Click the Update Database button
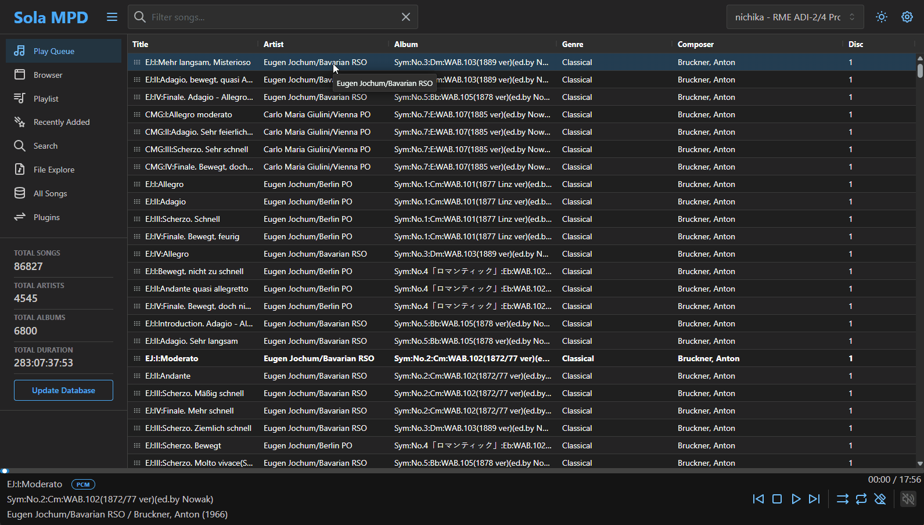 tap(63, 390)
